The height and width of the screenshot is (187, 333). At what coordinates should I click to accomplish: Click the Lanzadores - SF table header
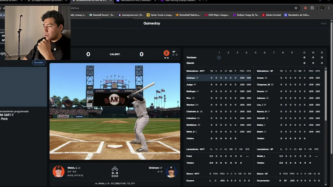point(265,149)
